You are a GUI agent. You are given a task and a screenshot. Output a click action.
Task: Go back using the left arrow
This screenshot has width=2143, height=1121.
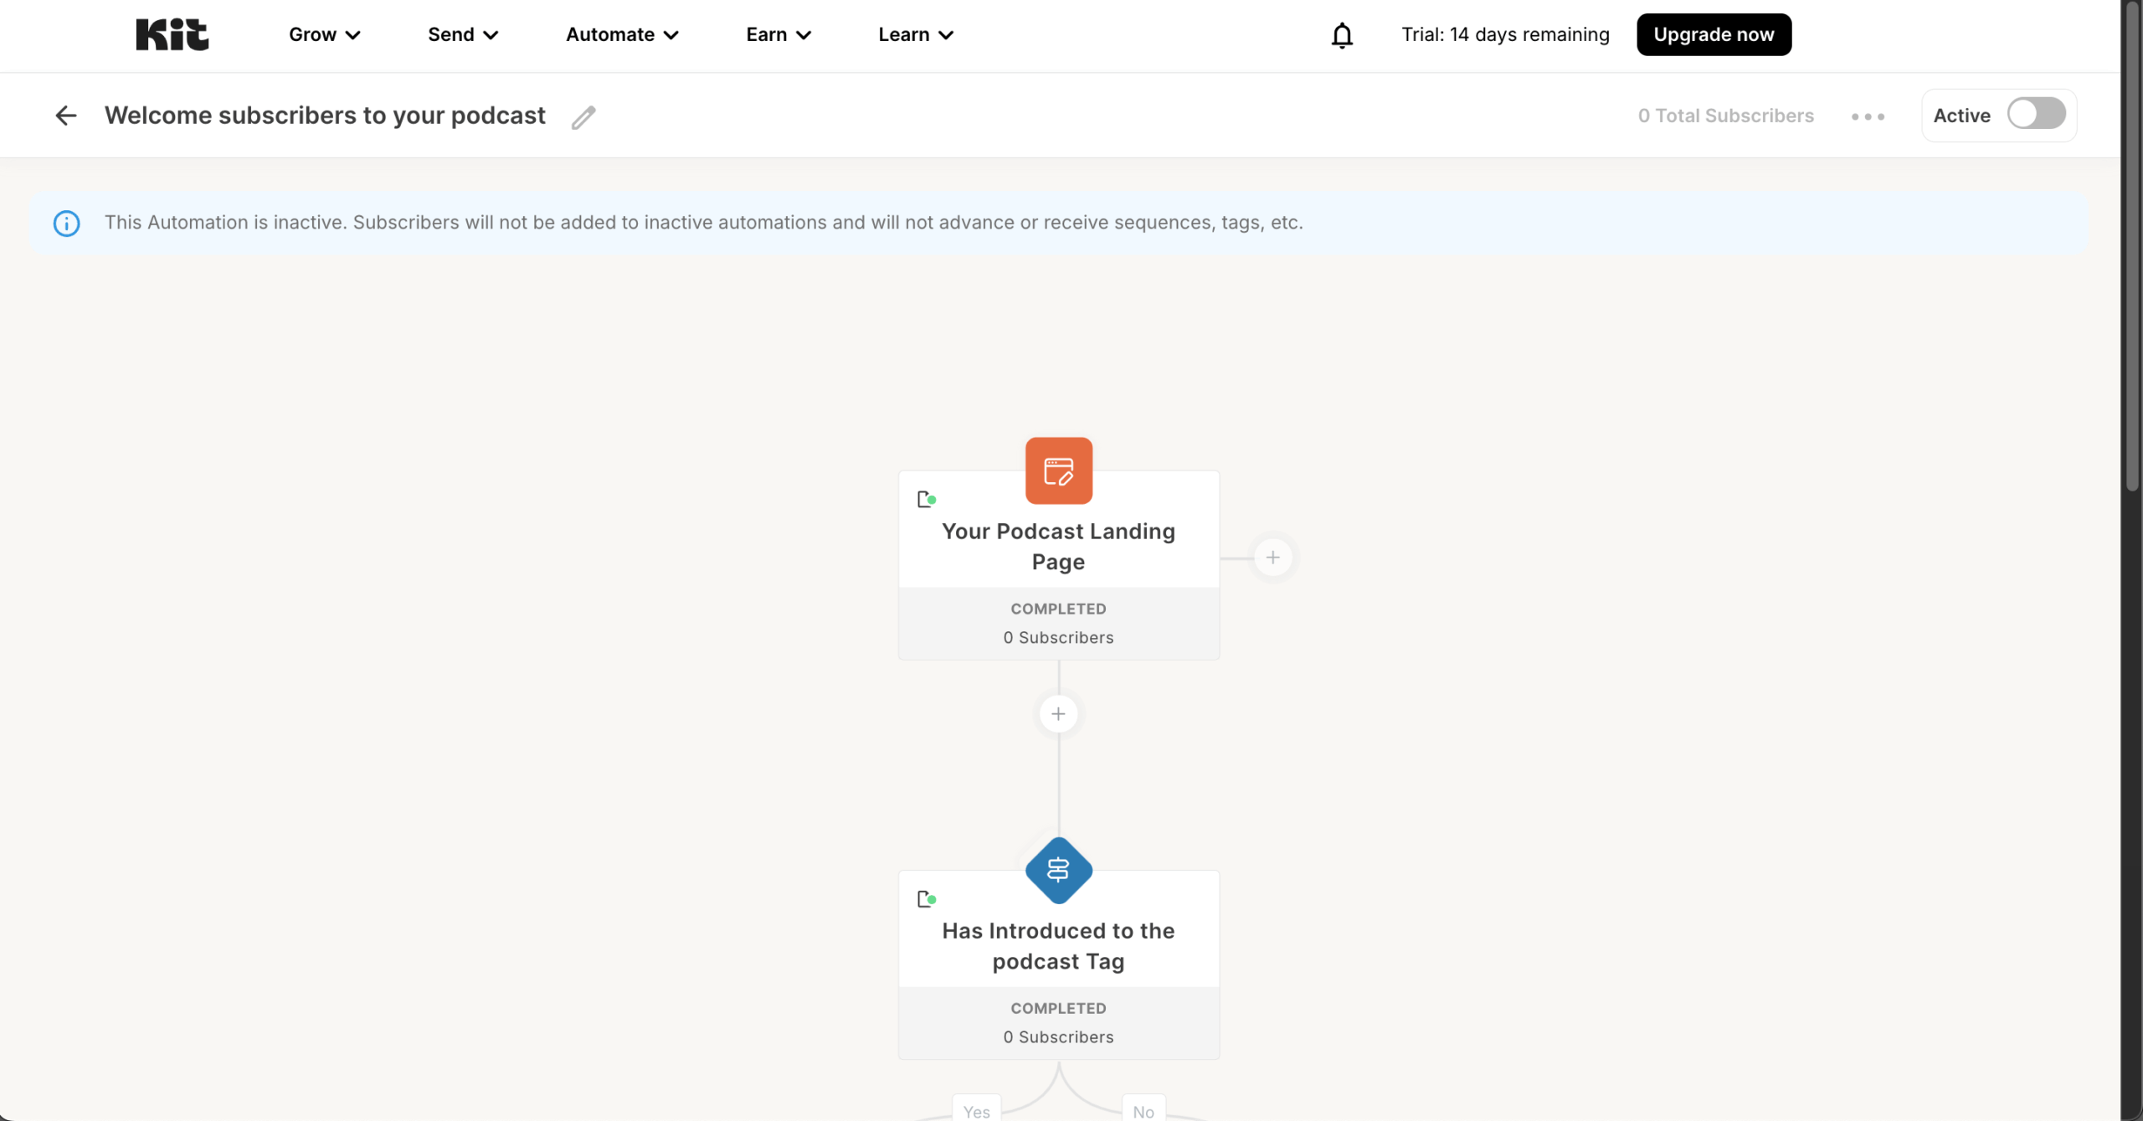[x=65, y=116]
